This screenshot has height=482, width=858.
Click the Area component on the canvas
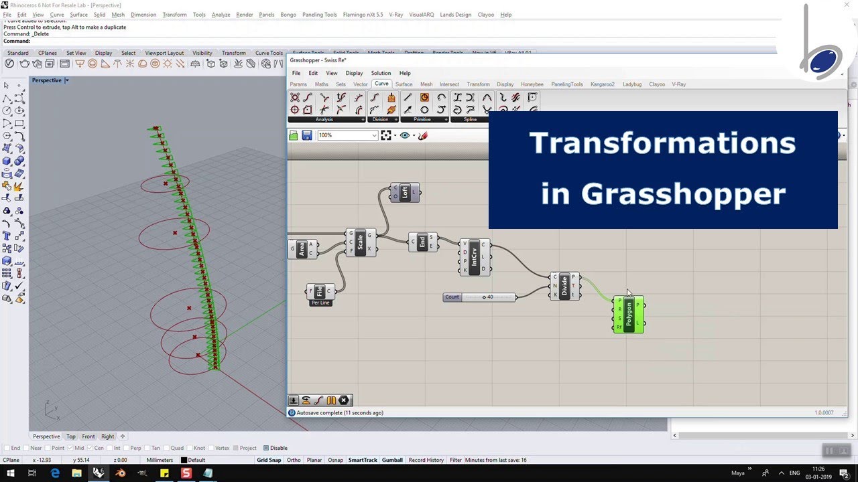tap(302, 249)
